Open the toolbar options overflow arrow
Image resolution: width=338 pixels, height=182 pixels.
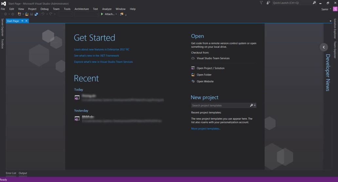[x=126, y=15]
